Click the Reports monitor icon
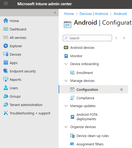Image resolution: width=132 pixels, height=148 pixels. (x=6, y=79)
